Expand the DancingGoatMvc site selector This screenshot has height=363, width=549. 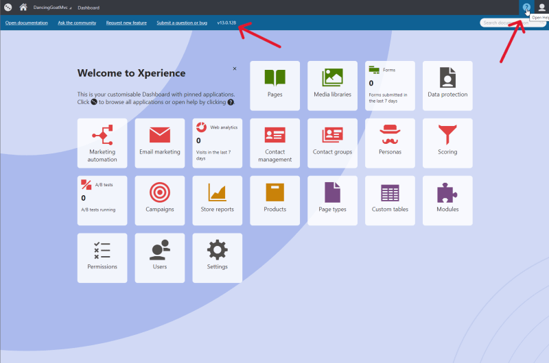coord(52,8)
